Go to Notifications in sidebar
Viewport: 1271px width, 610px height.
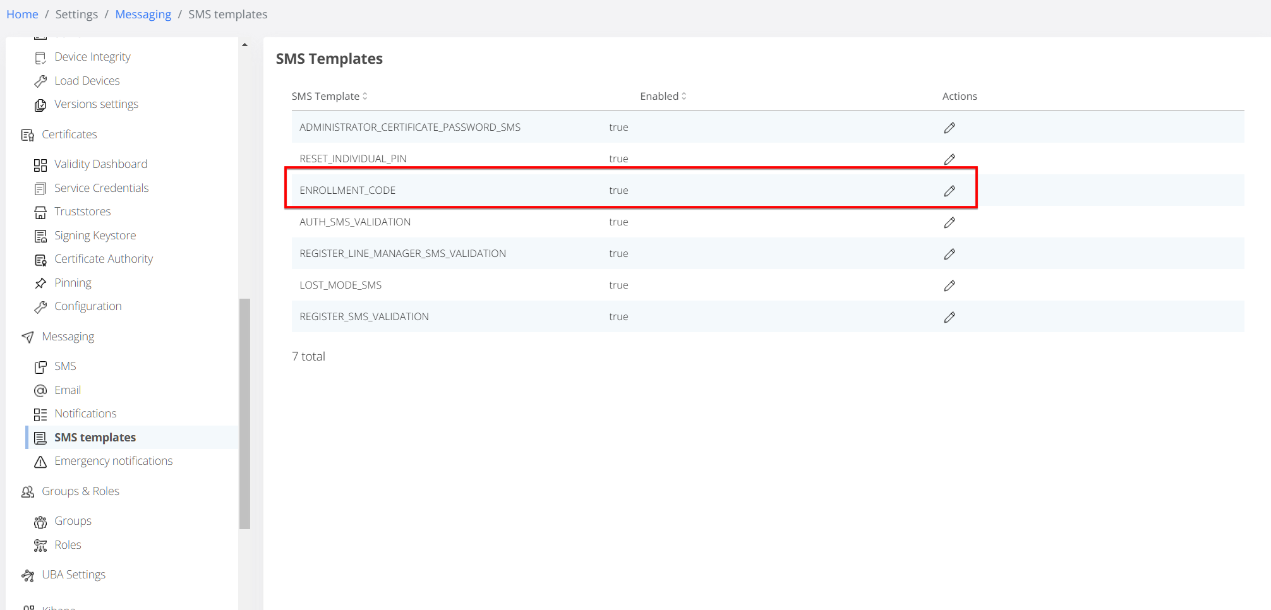pos(85,414)
